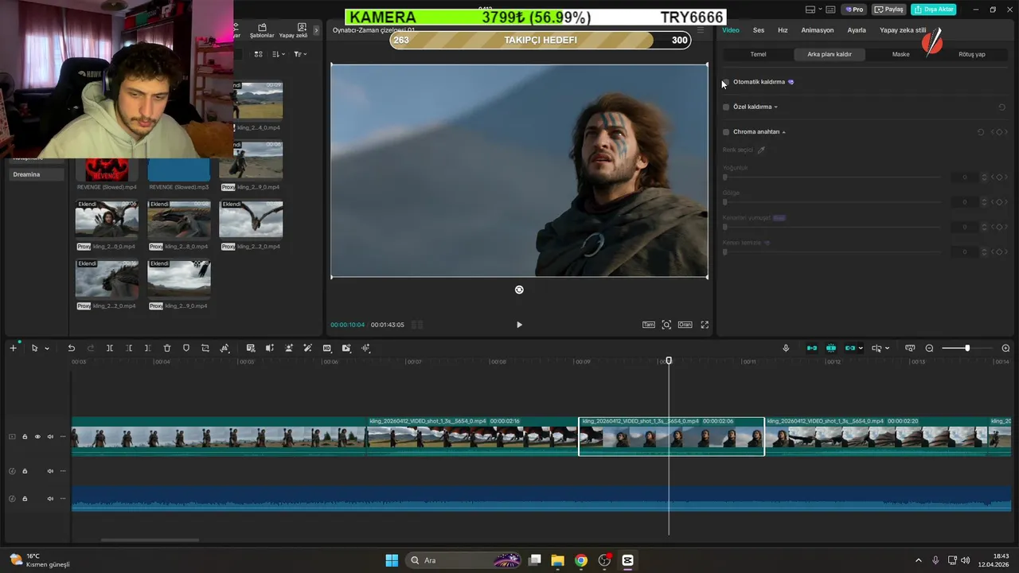Zoom out the timeline

929,349
